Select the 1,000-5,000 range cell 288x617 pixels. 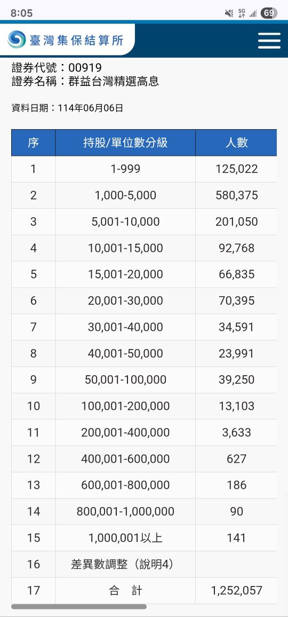[125, 195]
